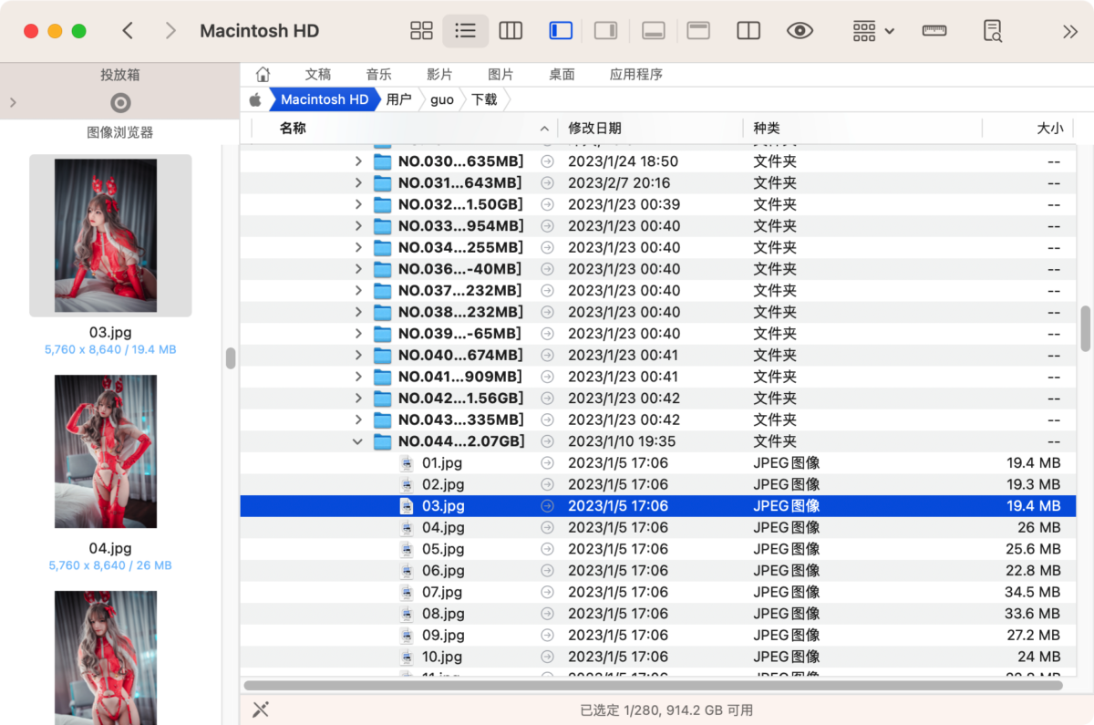Expand the NO.040...674MB] folder
Viewport: 1094px width, 725px height.
pyautogui.click(x=358, y=355)
